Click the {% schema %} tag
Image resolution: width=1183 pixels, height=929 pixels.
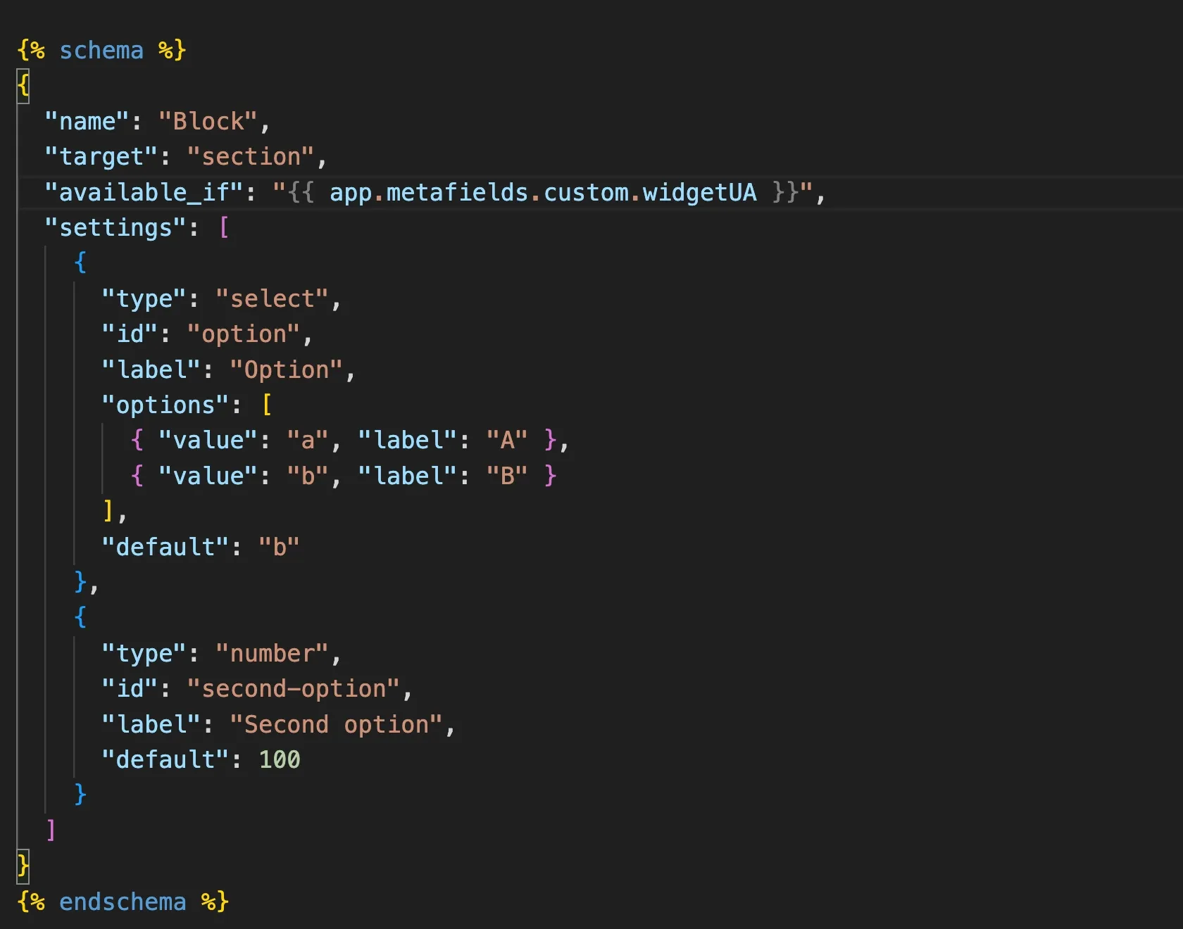(102, 49)
